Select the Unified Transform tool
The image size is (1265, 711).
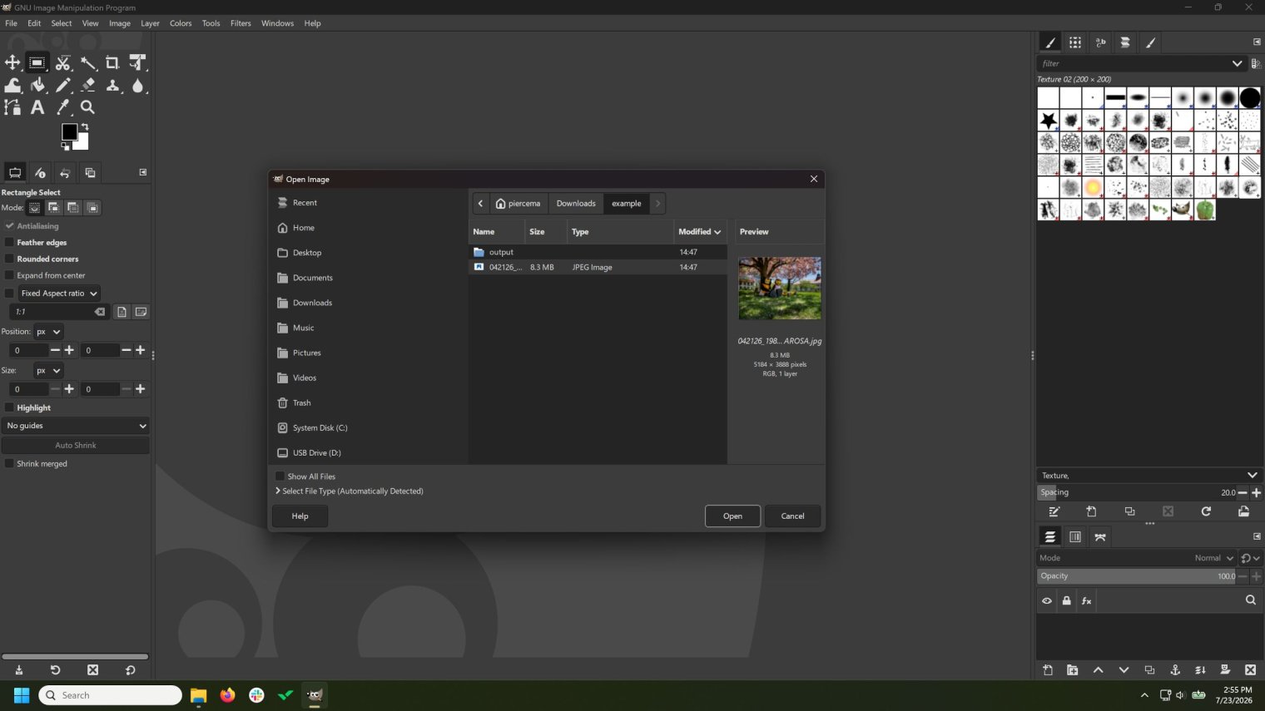137,62
